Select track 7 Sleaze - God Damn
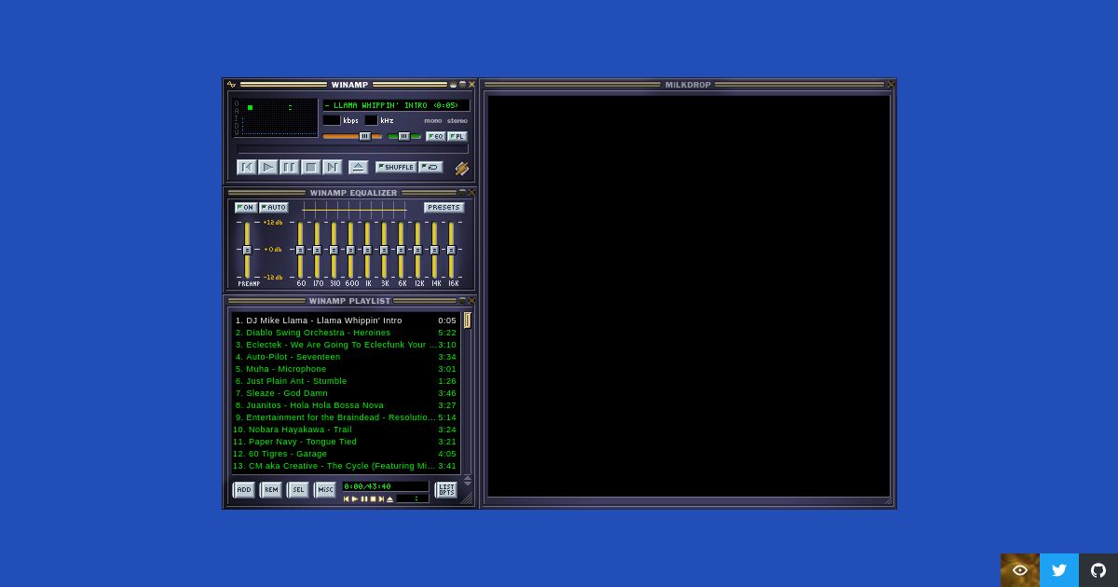 click(x=346, y=393)
